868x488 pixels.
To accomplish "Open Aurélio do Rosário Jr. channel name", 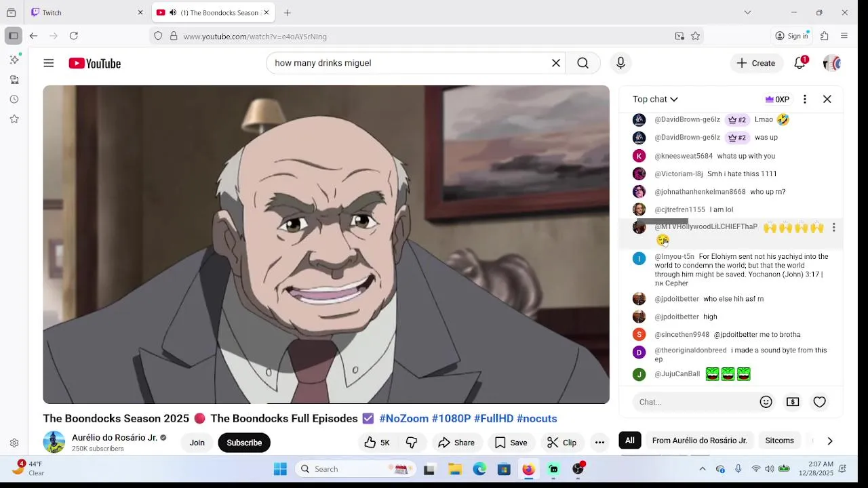I will (115, 437).
